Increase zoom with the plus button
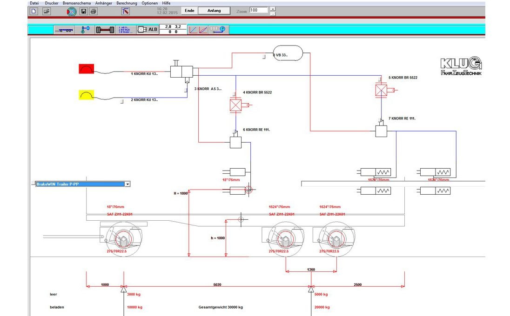Viewport: 510px width, 316px height. [273, 9]
